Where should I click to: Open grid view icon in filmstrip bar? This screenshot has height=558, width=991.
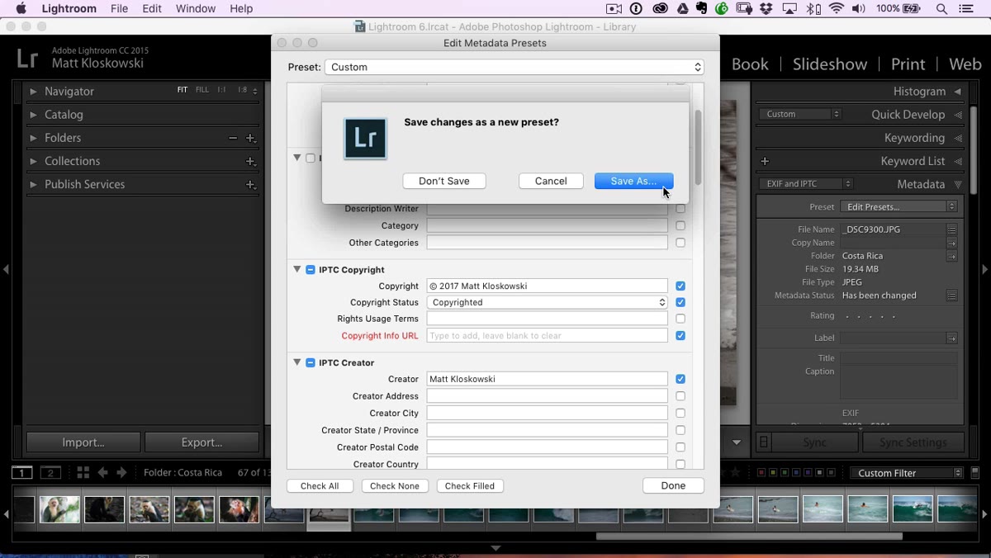[x=83, y=473]
